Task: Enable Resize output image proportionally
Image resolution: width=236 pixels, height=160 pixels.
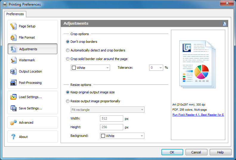Action: pos(68,101)
